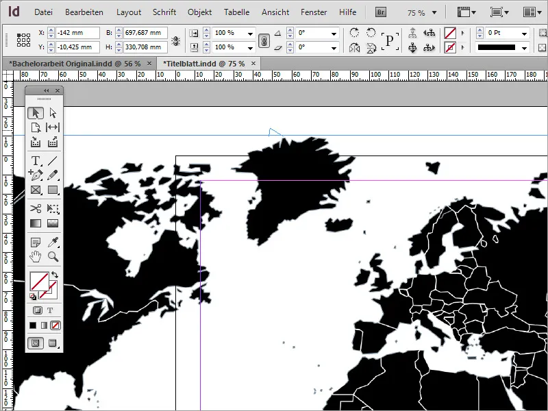Rotate selection 90° clockwise

click(x=354, y=32)
